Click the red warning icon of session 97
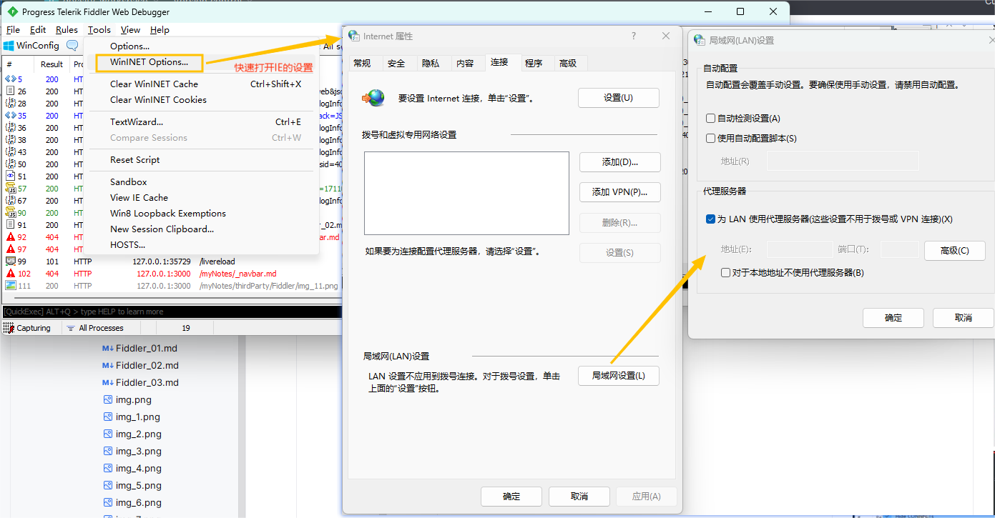 10,249
